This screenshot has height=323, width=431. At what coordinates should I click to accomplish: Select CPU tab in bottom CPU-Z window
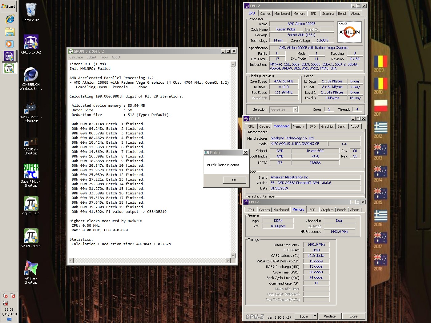[251, 210]
